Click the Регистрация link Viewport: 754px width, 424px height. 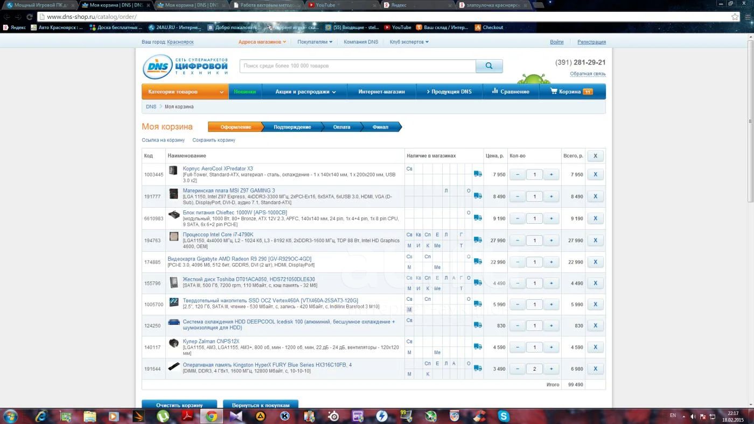pyautogui.click(x=591, y=41)
